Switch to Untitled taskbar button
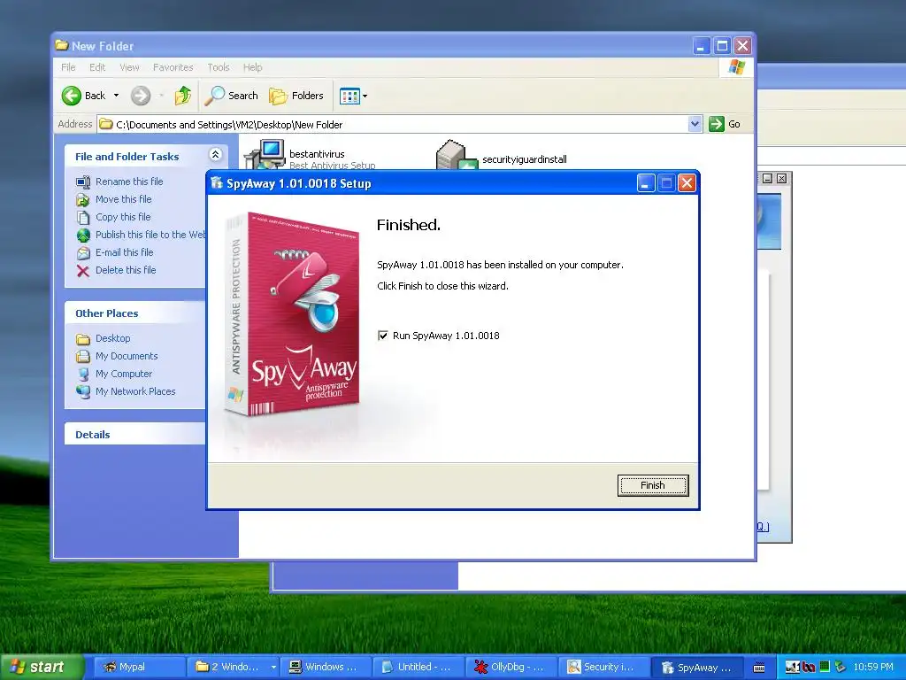 pyautogui.click(x=418, y=667)
